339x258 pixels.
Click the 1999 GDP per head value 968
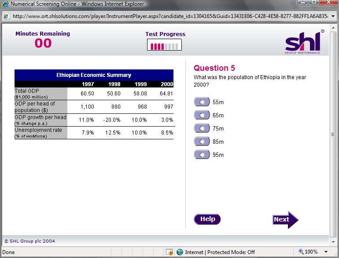142,107
